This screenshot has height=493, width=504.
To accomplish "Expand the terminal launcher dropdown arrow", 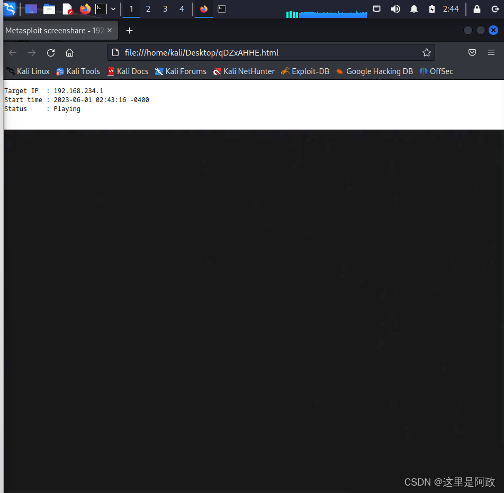I will pos(113,8).
